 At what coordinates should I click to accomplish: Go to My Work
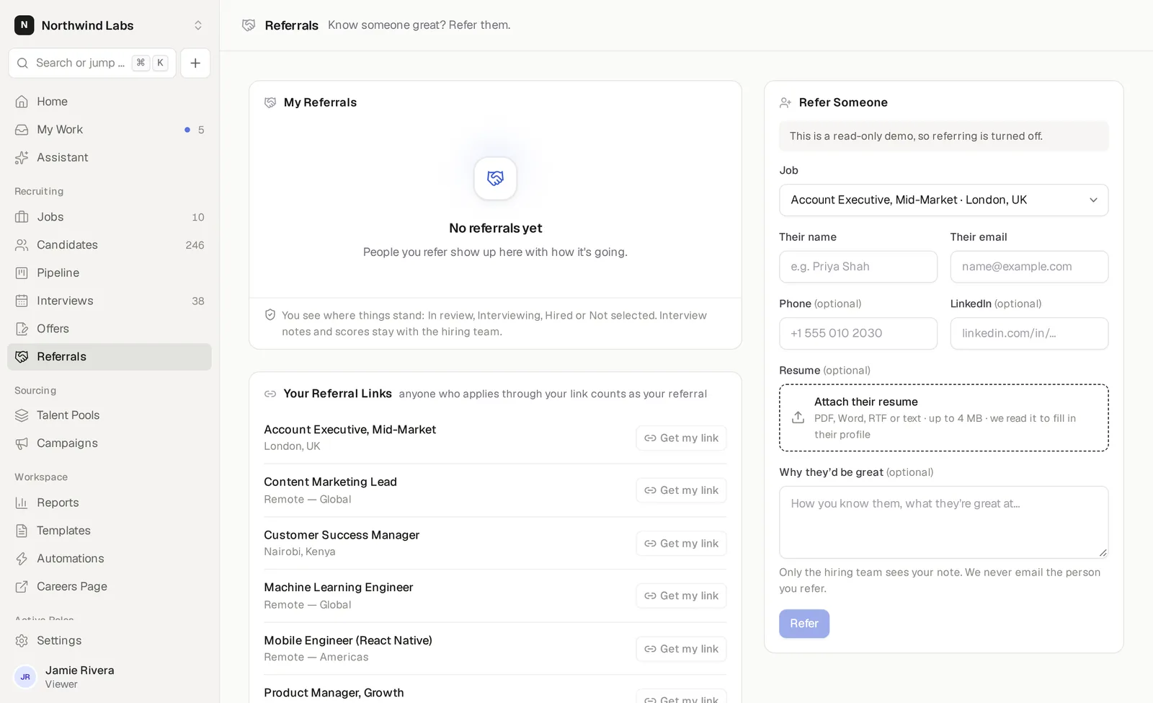click(110, 130)
